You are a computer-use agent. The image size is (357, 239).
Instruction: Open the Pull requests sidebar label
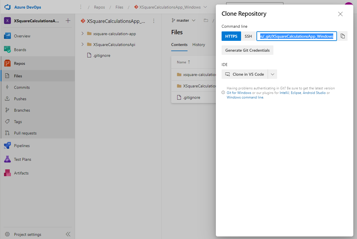point(25,133)
